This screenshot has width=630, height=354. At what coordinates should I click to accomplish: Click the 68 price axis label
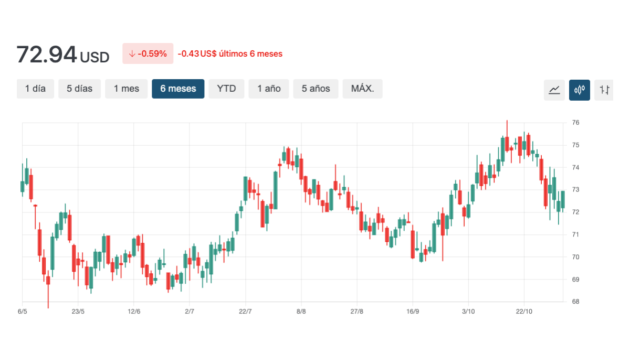(x=575, y=302)
